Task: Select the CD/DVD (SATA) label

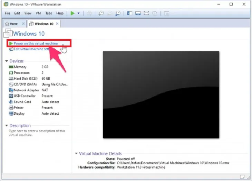Action: tap(25, 84)
